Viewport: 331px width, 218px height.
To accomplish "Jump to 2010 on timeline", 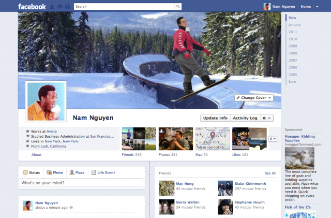I will 293,39.
